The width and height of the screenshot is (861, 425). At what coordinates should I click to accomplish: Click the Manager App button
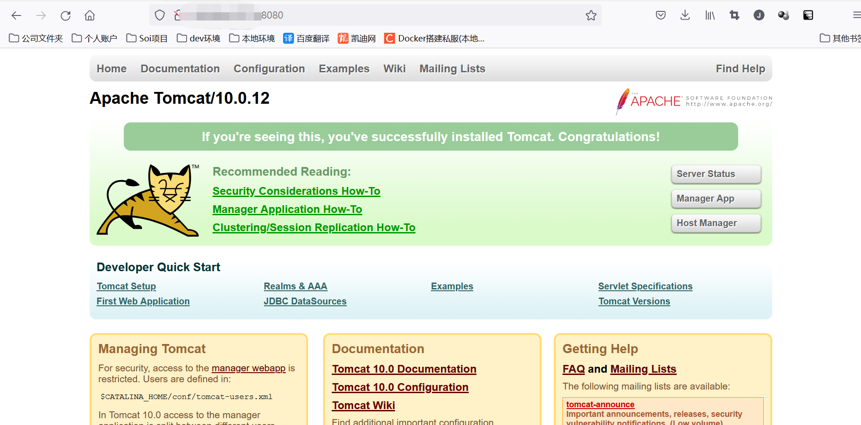tap(716, 198)
